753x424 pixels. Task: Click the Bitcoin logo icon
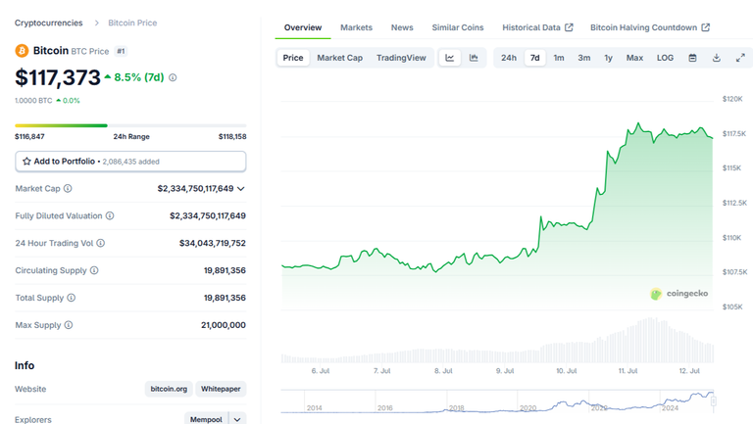coord(22,50)
